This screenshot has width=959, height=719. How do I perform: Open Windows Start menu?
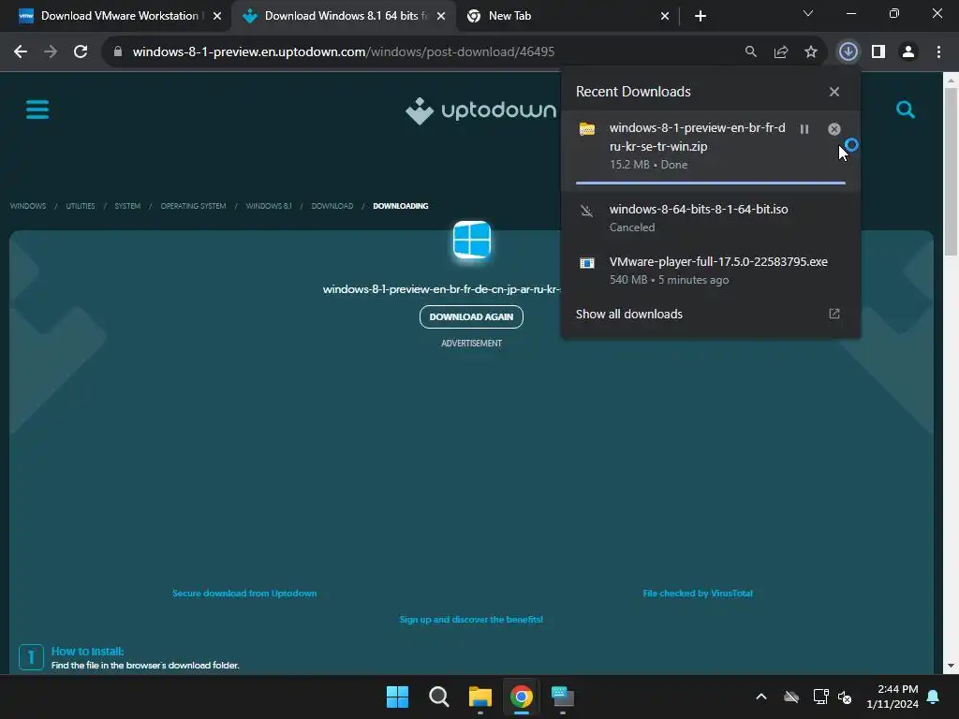click(x=397, y=697)
